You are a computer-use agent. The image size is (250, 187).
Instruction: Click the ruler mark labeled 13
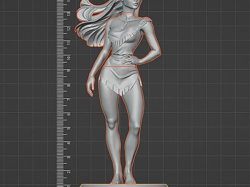[69, 14]
